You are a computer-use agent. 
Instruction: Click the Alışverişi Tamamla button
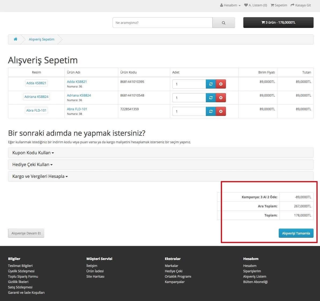coord(296,233)
